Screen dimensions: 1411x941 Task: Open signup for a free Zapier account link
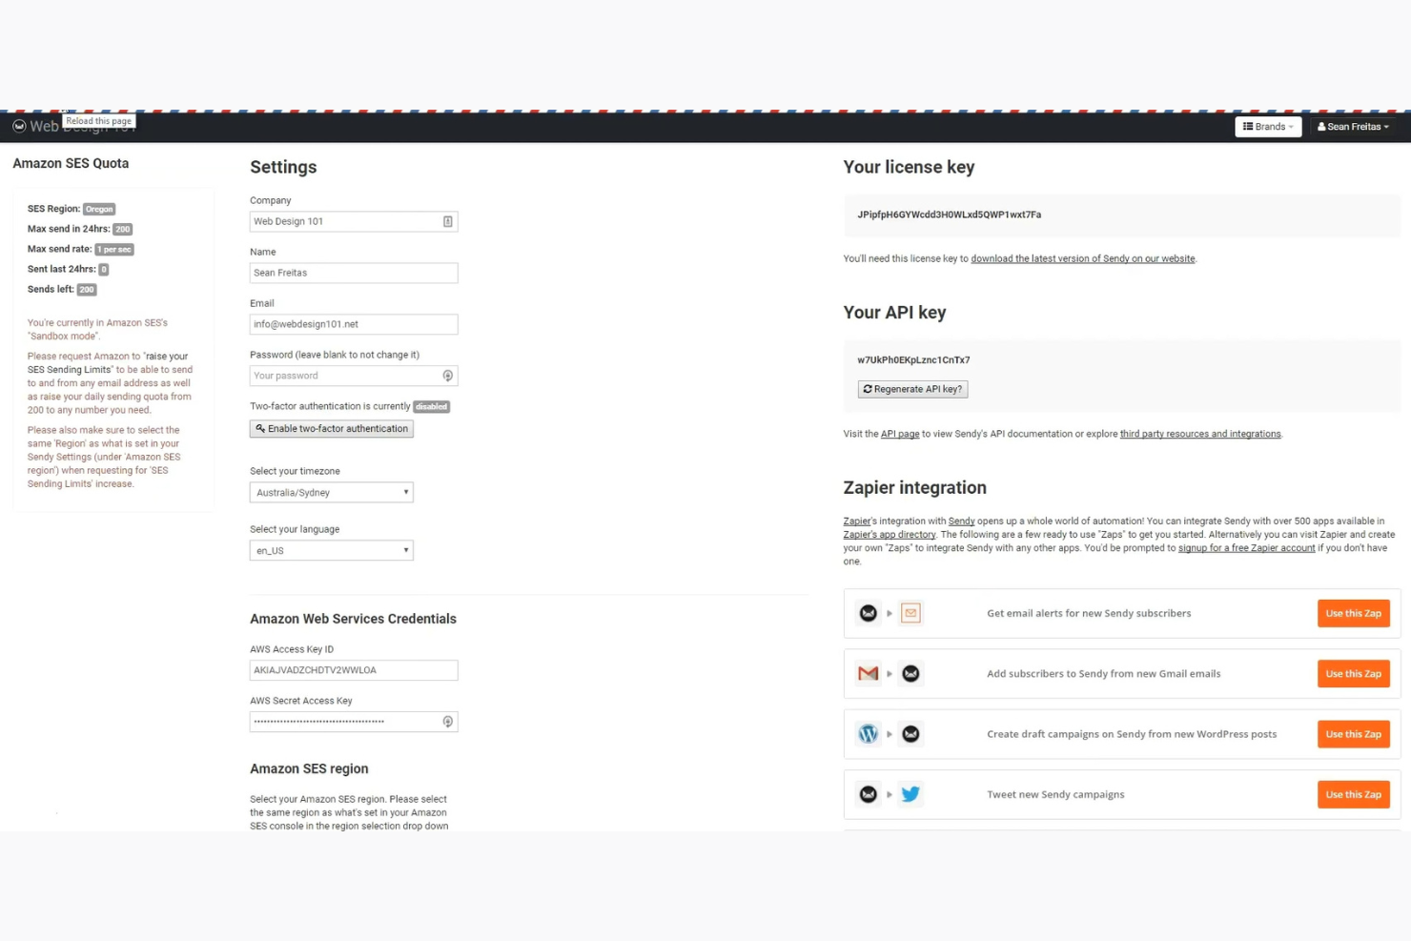[x=1246, y=548]
